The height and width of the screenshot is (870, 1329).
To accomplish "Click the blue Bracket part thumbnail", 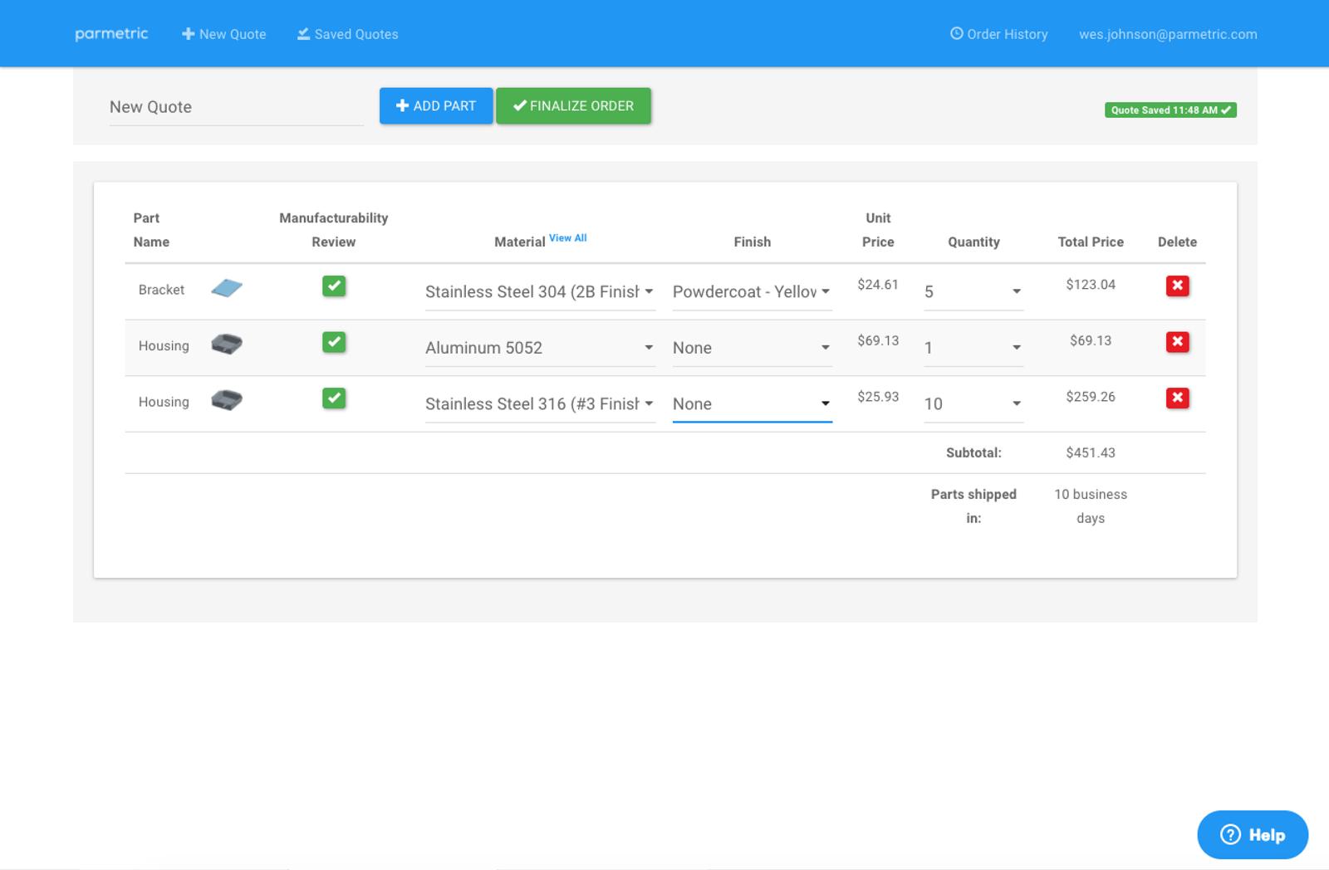I will (x=226, y=288).
